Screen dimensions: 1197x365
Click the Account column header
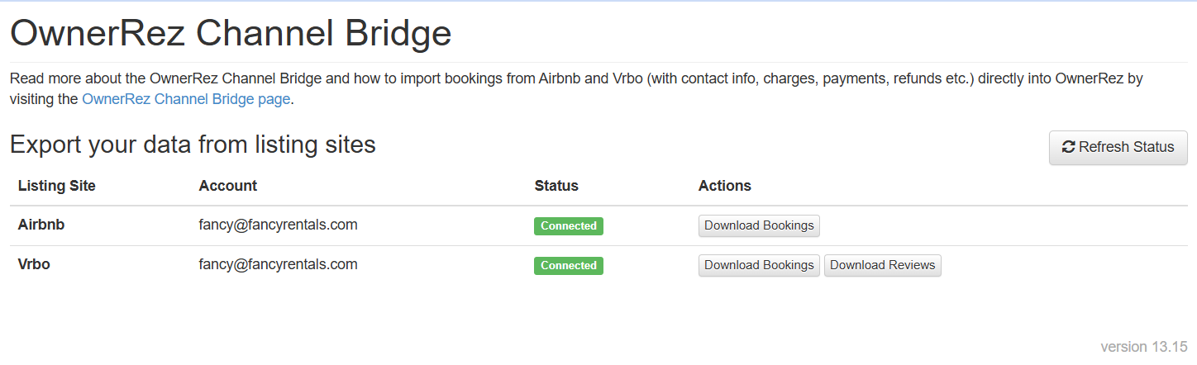227,186
